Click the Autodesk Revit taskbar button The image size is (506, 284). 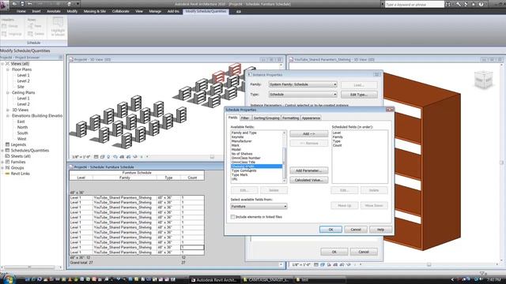(214, 280)
